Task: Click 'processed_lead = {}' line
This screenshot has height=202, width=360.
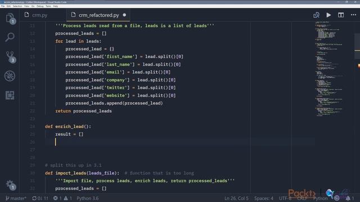Action: (x=89, y=49)
